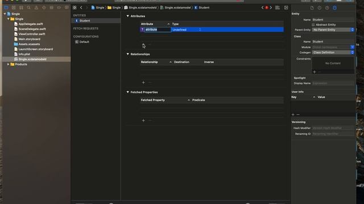Show the Quick Help inspector tab
This screenshot has width=364, height=204.
click(x=327, y=8)
